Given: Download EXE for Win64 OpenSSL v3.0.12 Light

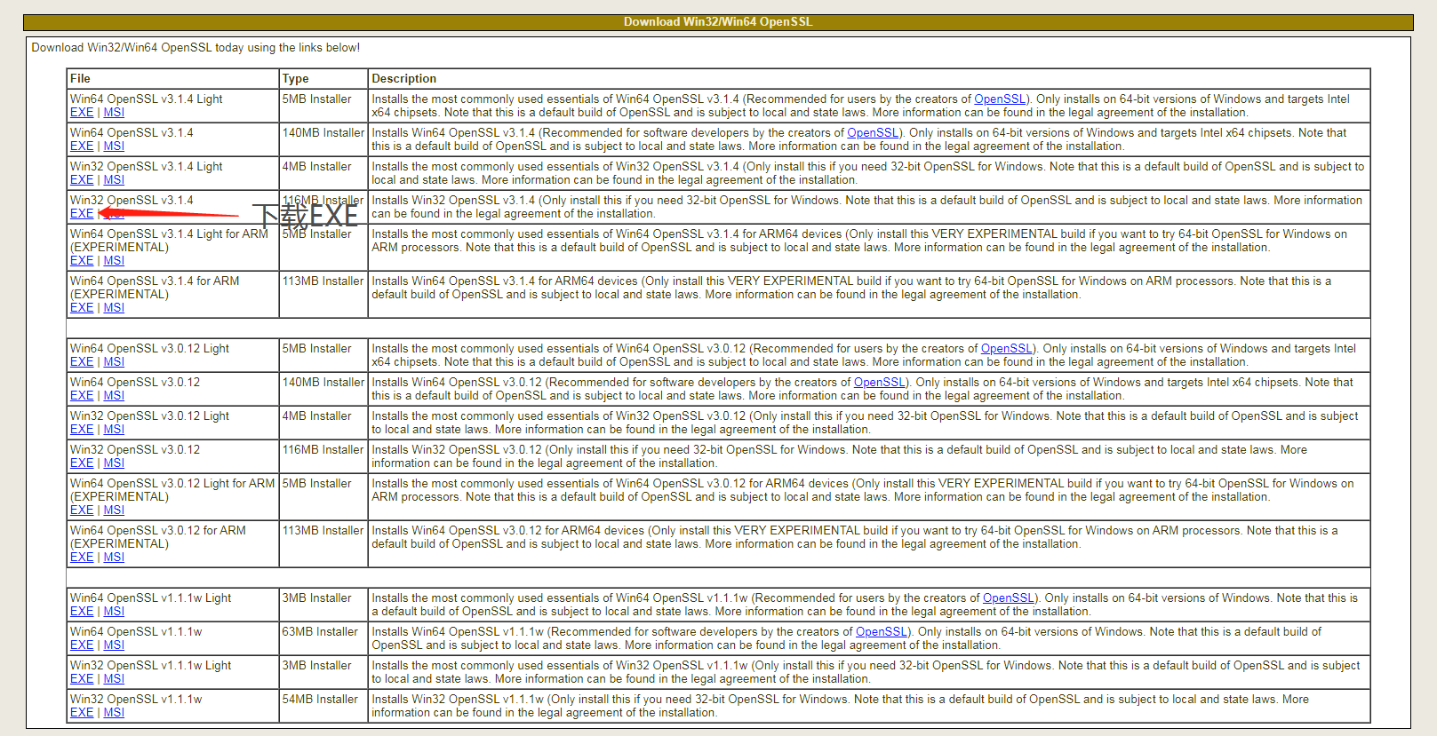Looking at the screenshot, I should 82,362.
